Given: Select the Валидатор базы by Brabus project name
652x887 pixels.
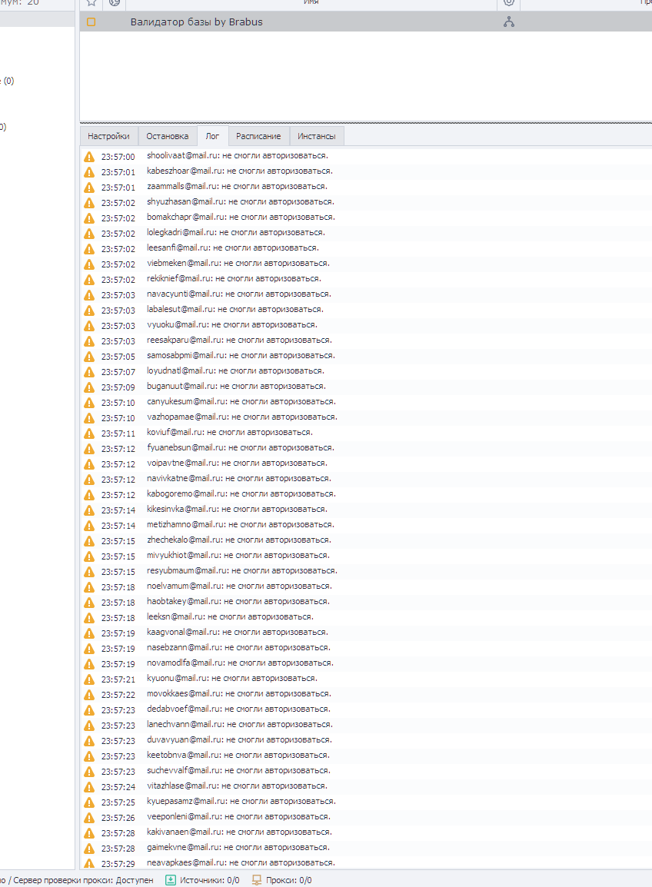Looking at the screenshot, I should (x=196, y=22).
